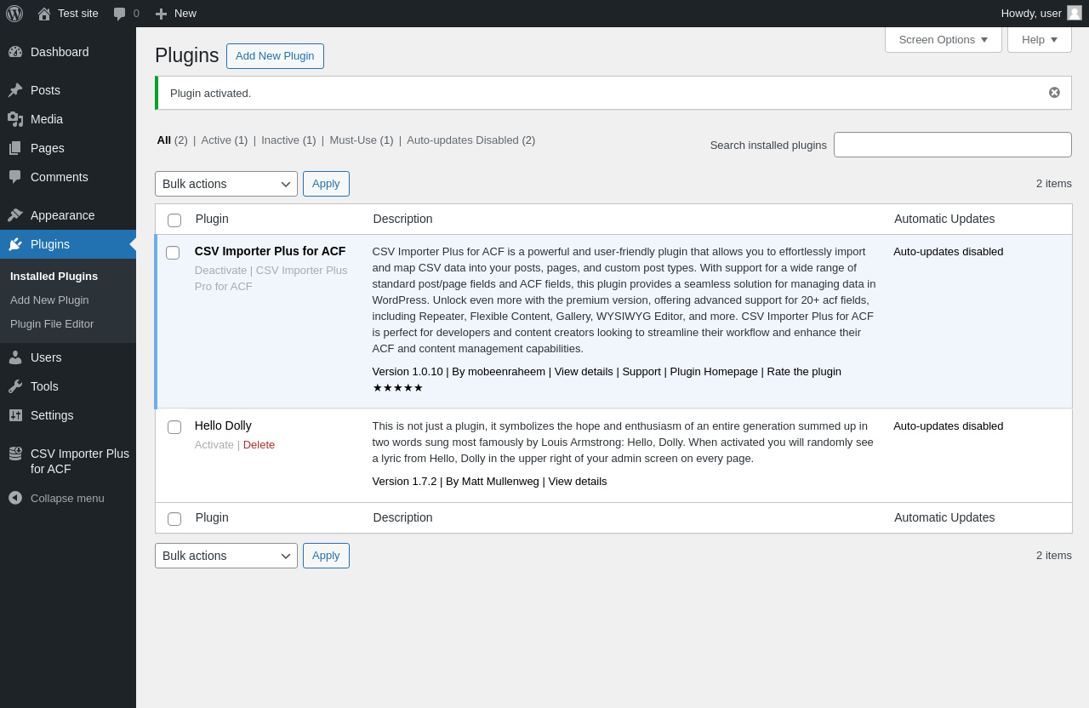Go to the Users menu
Viewport: 1089px width, 708px height.
click(x=46, y=357)
